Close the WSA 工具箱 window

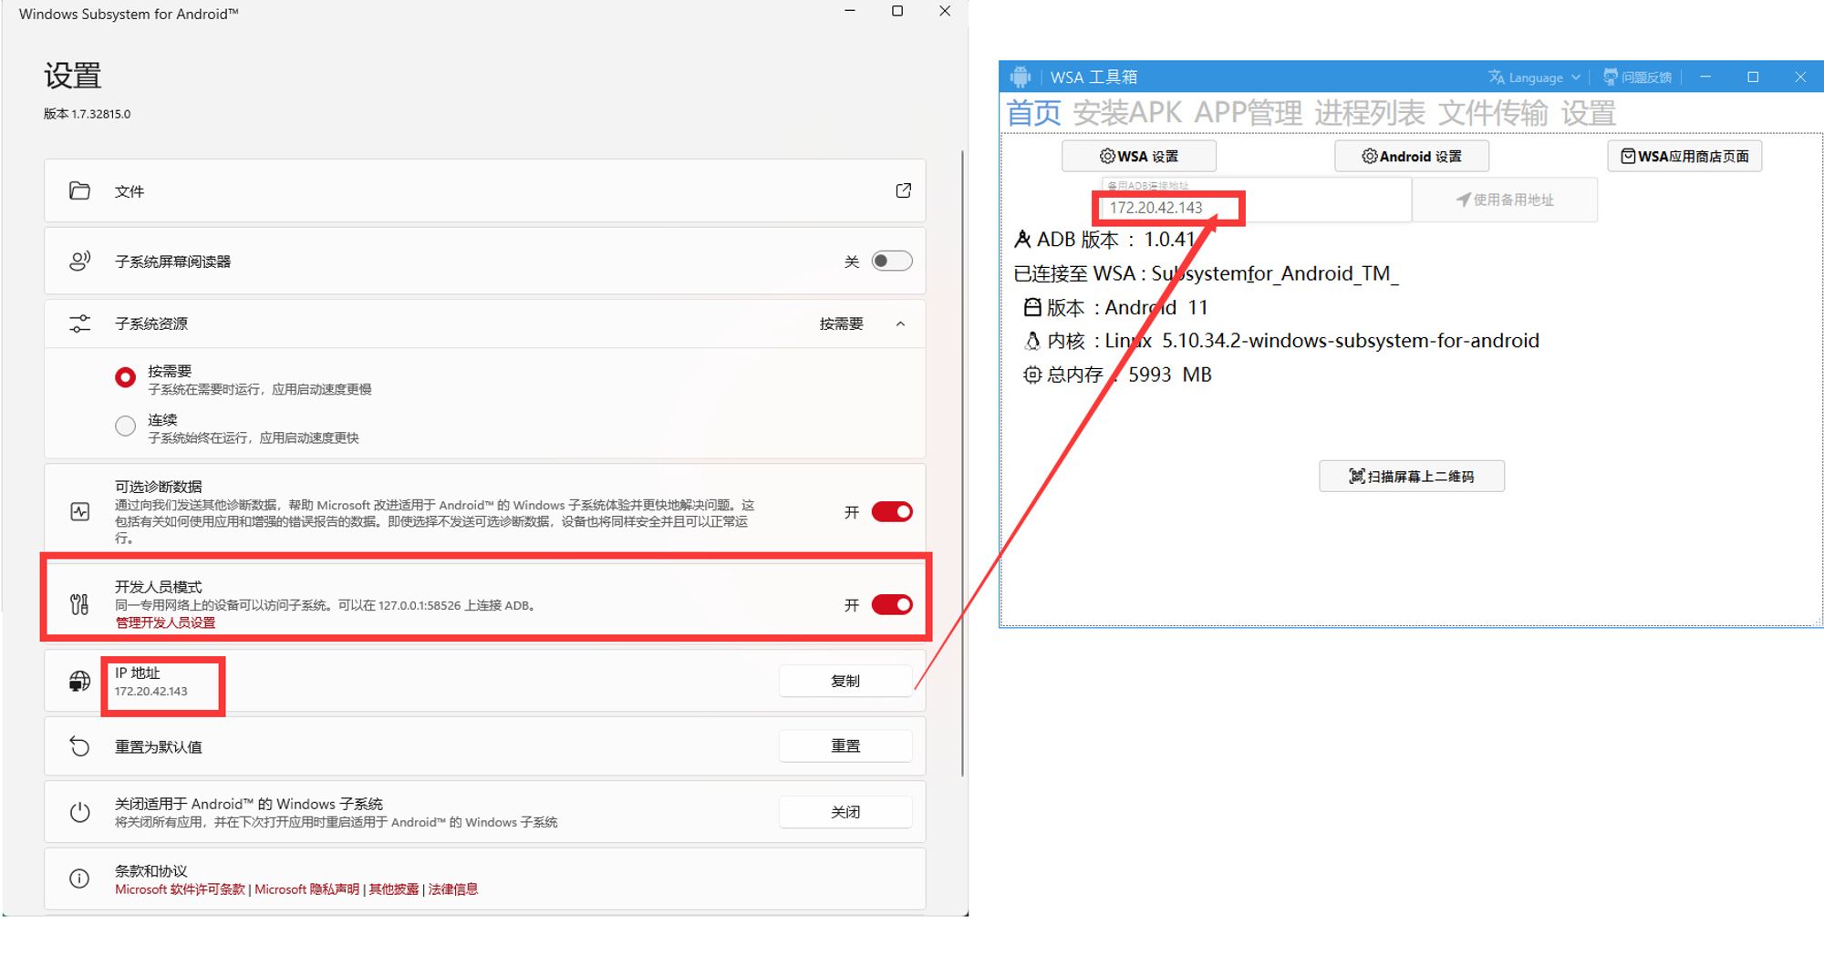coord(1800,77)
